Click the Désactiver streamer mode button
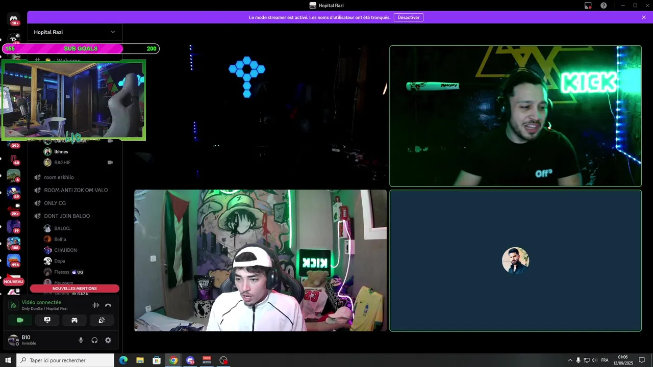 tap(409, 17)
